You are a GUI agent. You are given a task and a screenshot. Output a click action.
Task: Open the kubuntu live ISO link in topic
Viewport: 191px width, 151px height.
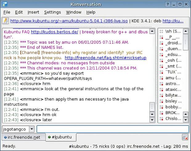pyautogui.click(x=69, y=21)
